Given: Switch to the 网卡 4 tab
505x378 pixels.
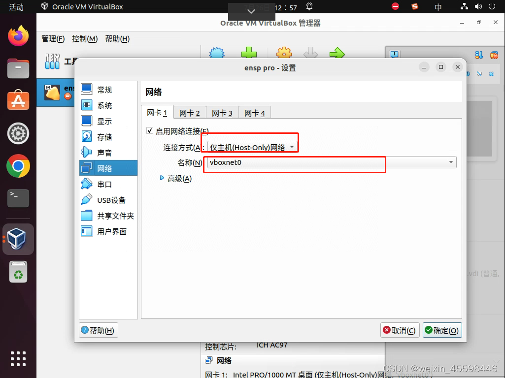Looking at the screenshot, I should (255, 113).
